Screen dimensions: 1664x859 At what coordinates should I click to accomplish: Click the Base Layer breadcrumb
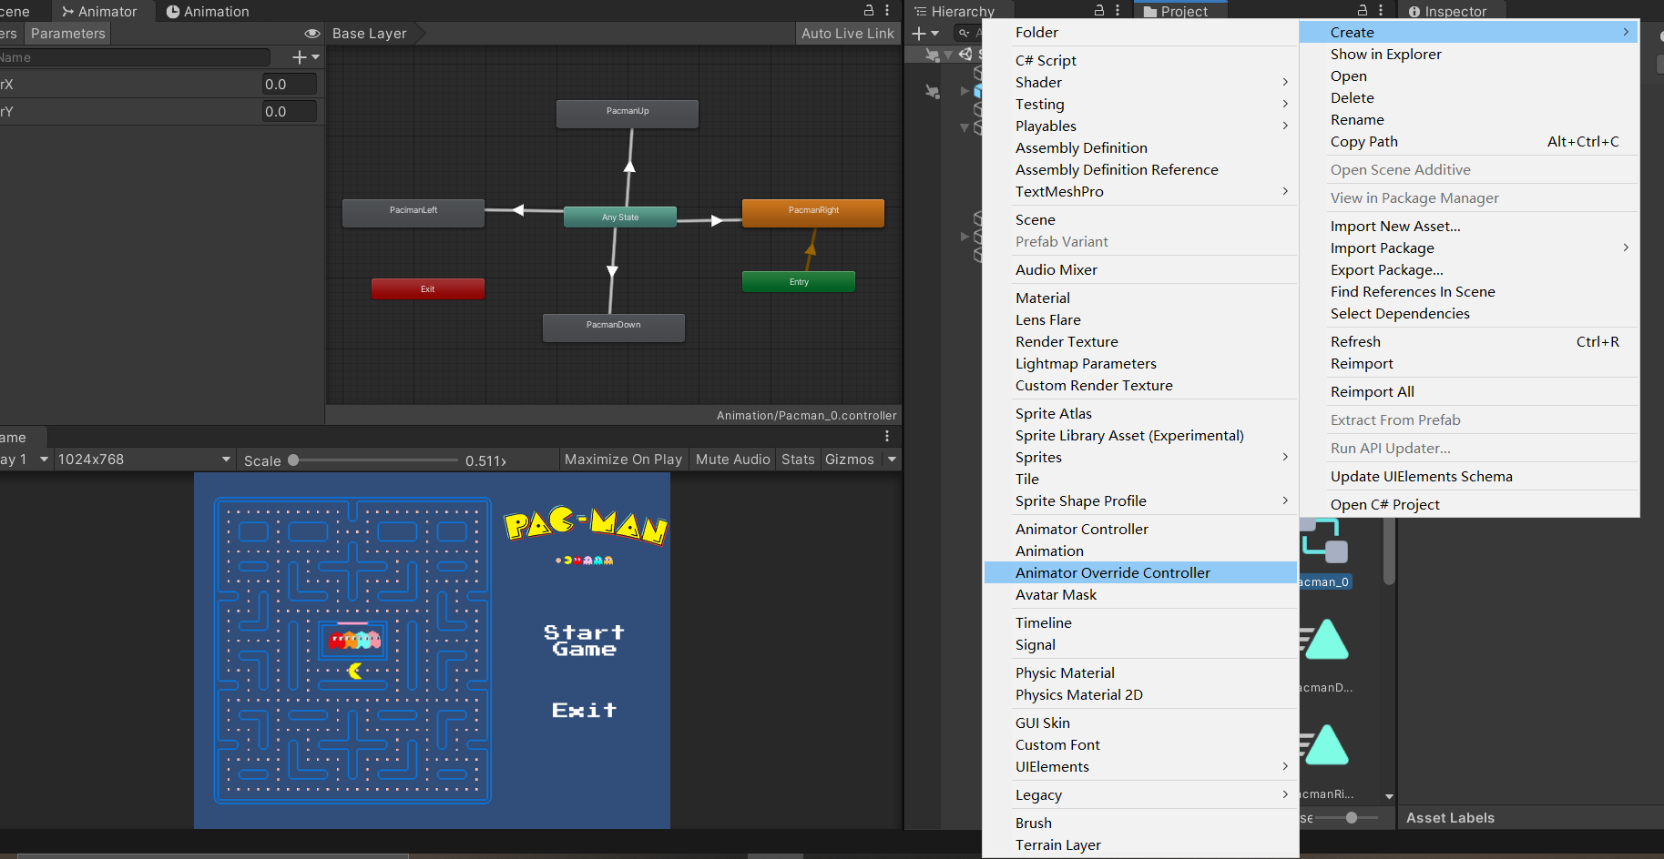(x=370, y=34)
